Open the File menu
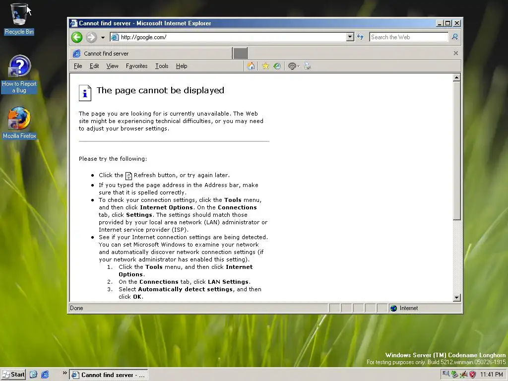Viewport: 508px width, 381px height. click(78, 66)
